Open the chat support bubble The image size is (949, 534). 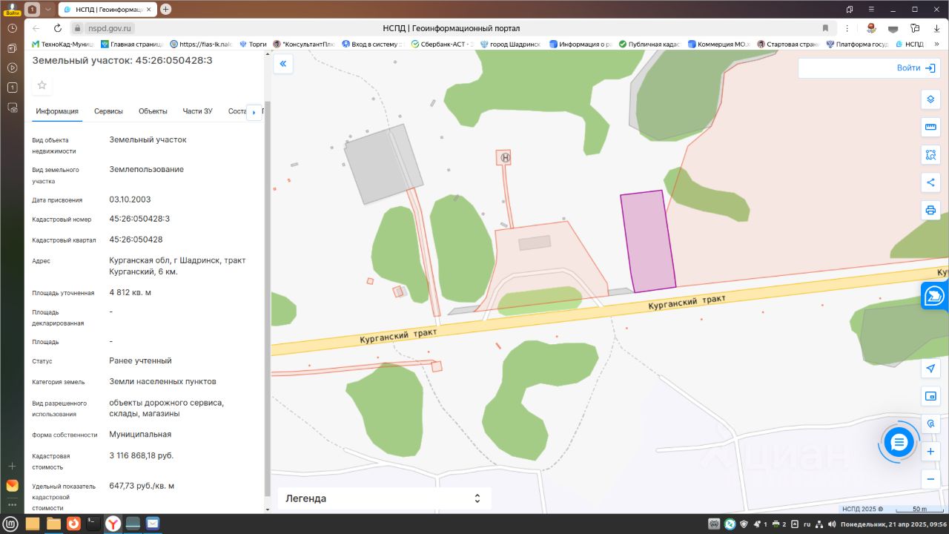pos(899,443)
